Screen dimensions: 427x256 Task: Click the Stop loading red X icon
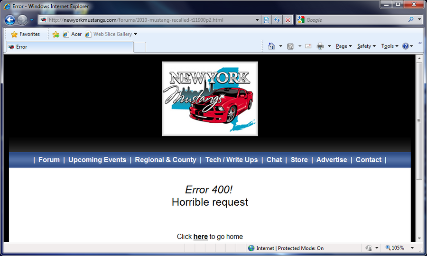[x=288, y=20]
